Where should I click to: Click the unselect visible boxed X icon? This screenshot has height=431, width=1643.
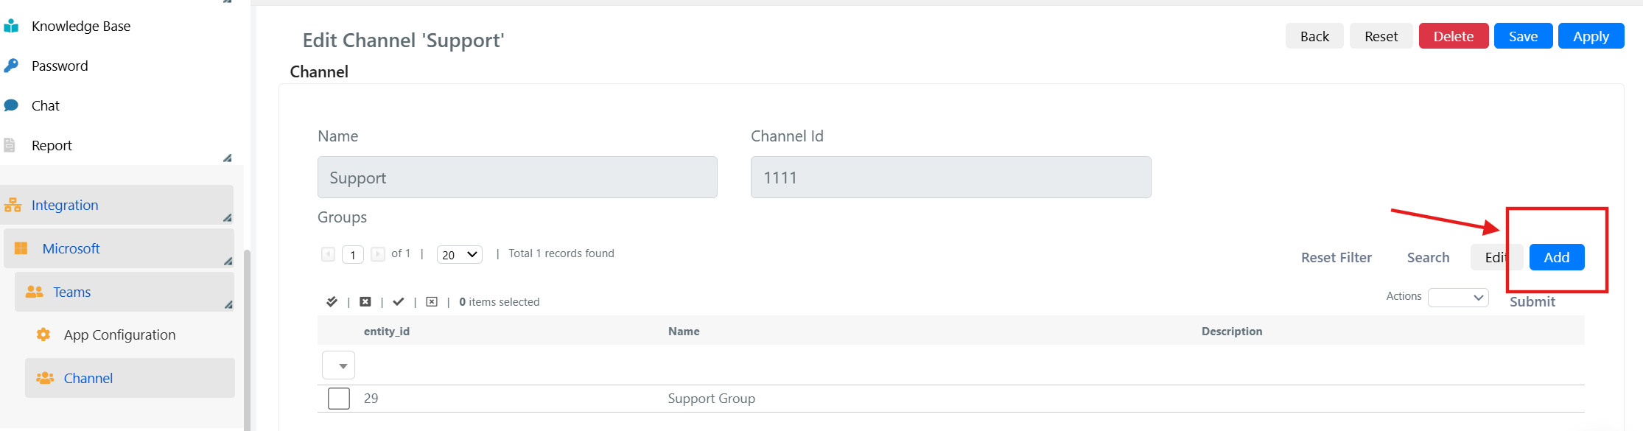tap(432, 301)
